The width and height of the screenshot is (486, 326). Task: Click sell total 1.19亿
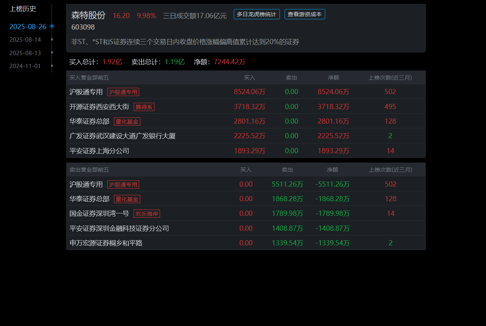tap(175, 62)
